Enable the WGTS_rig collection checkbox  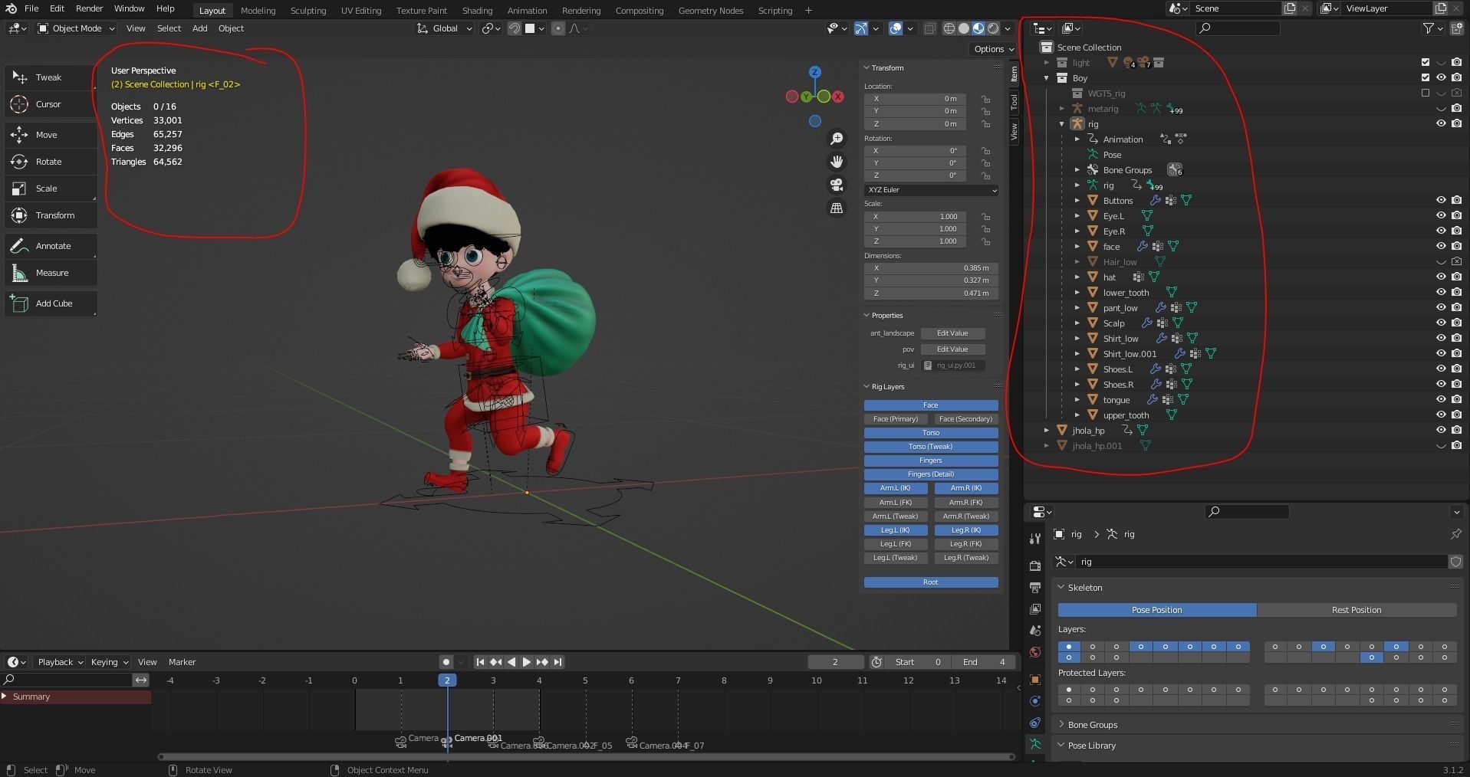pyautogui.click(x=1426, y=93)
